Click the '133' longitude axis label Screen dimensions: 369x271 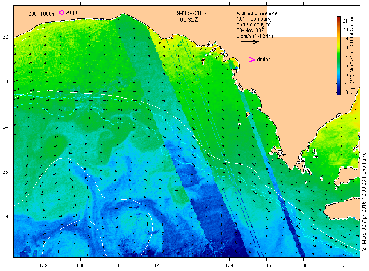click(x=192, y=266)
